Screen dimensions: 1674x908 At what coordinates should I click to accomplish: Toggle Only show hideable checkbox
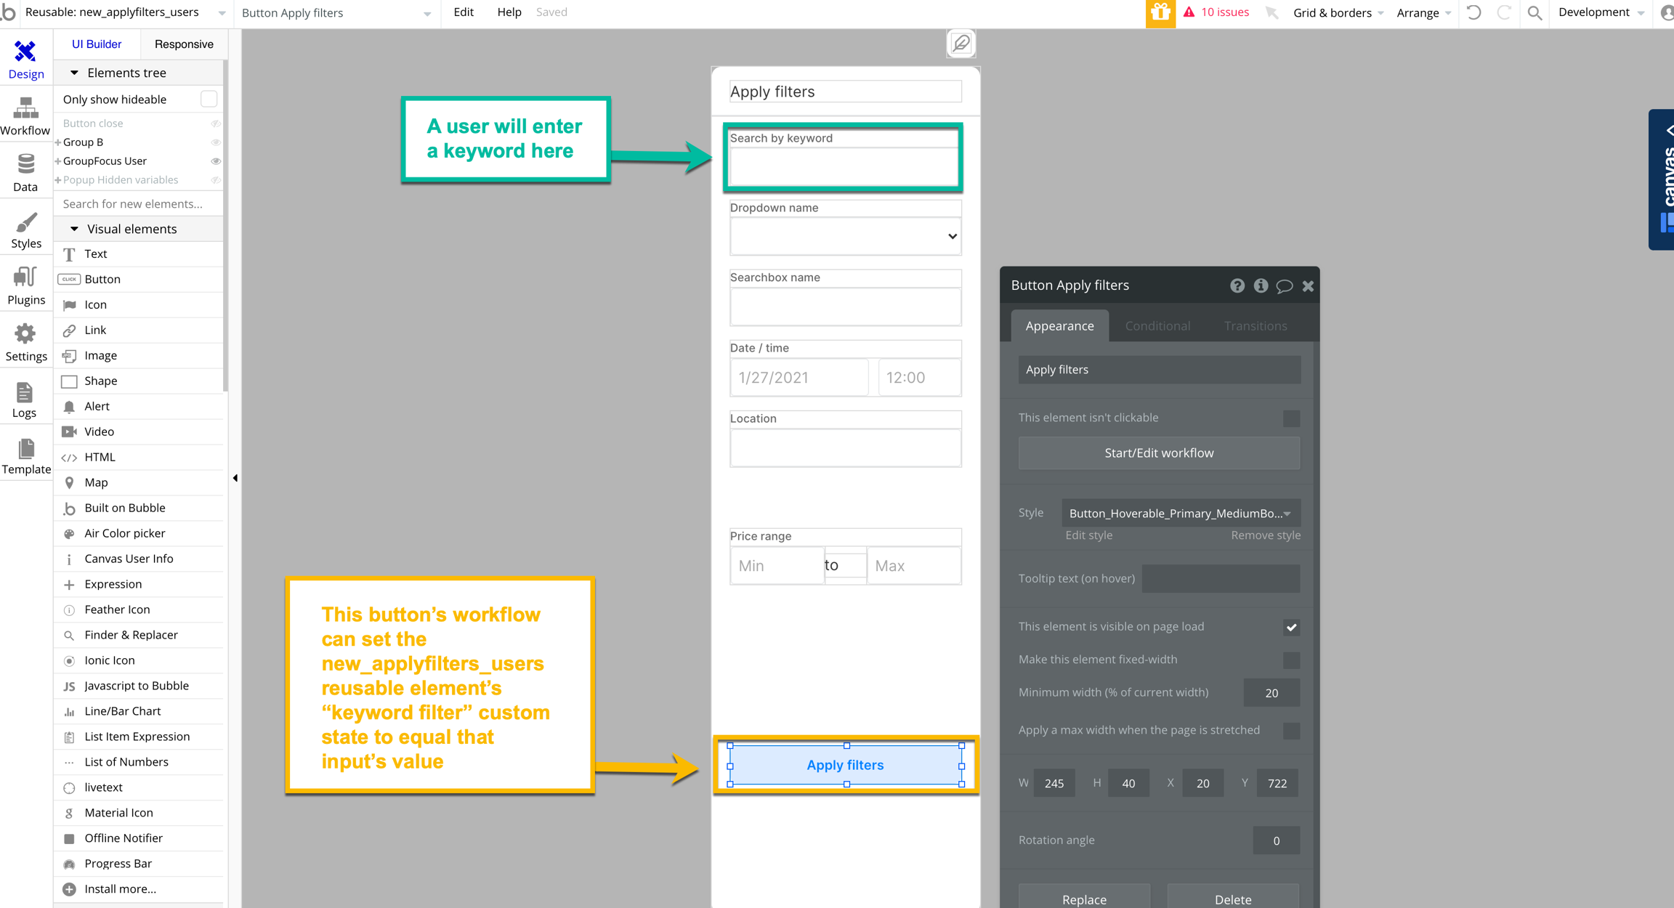pyautogui.click(x=209, y=99)
